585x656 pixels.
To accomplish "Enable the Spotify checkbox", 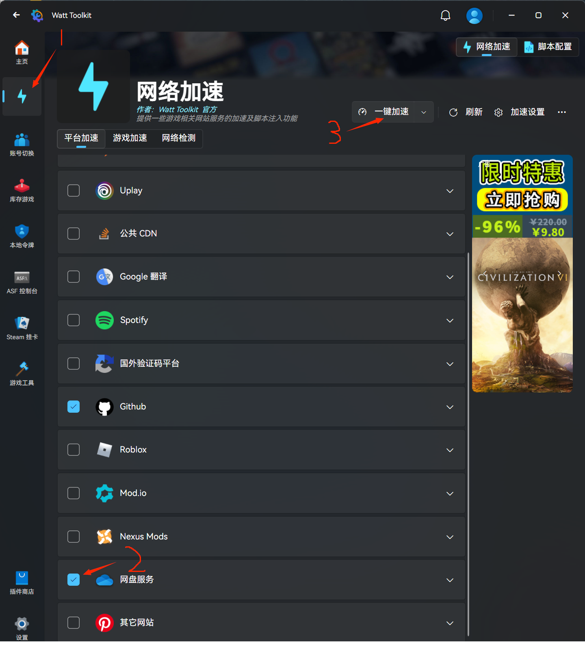I will pyautogui.click(x=74, y=320).
